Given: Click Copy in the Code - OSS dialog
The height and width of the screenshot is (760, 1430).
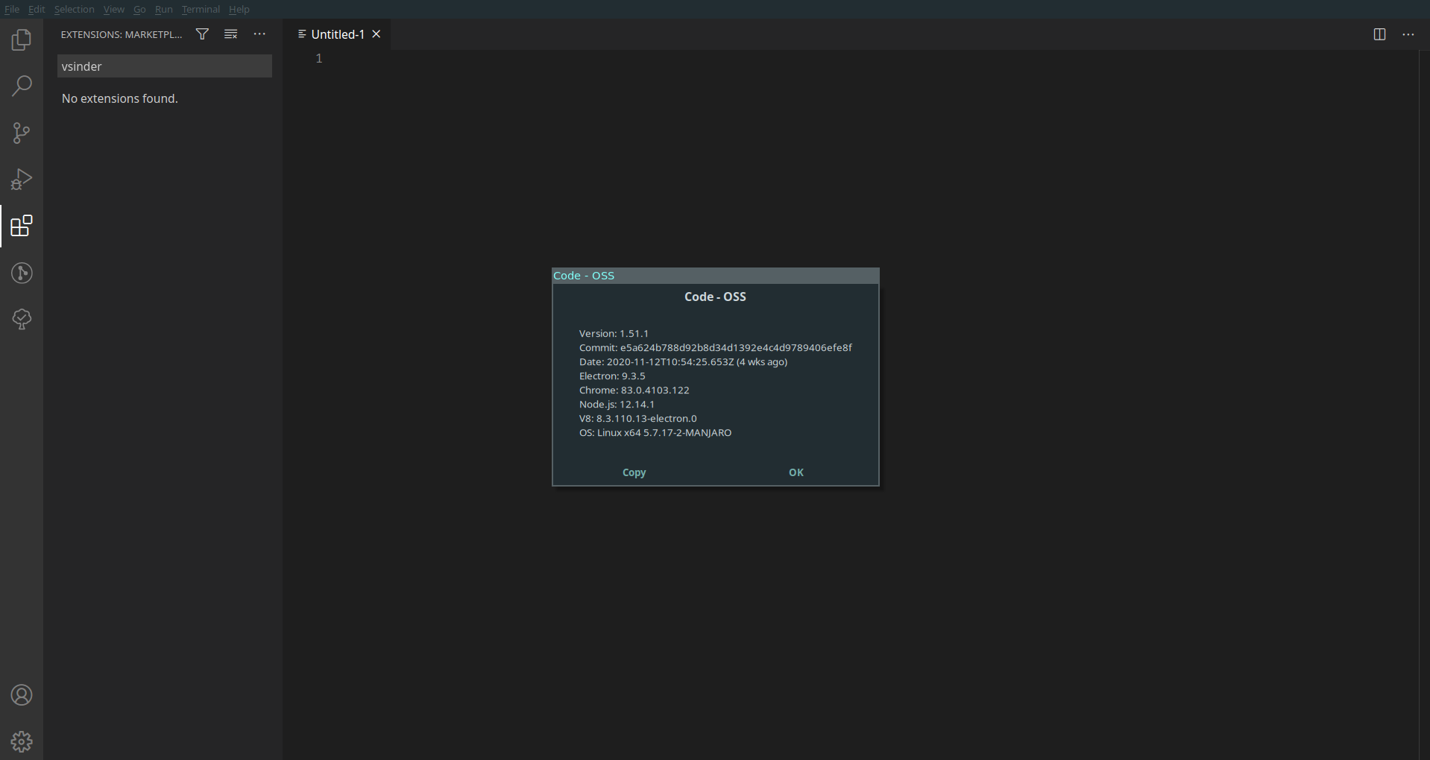Looking at the screenshot, I should (633, 472).
